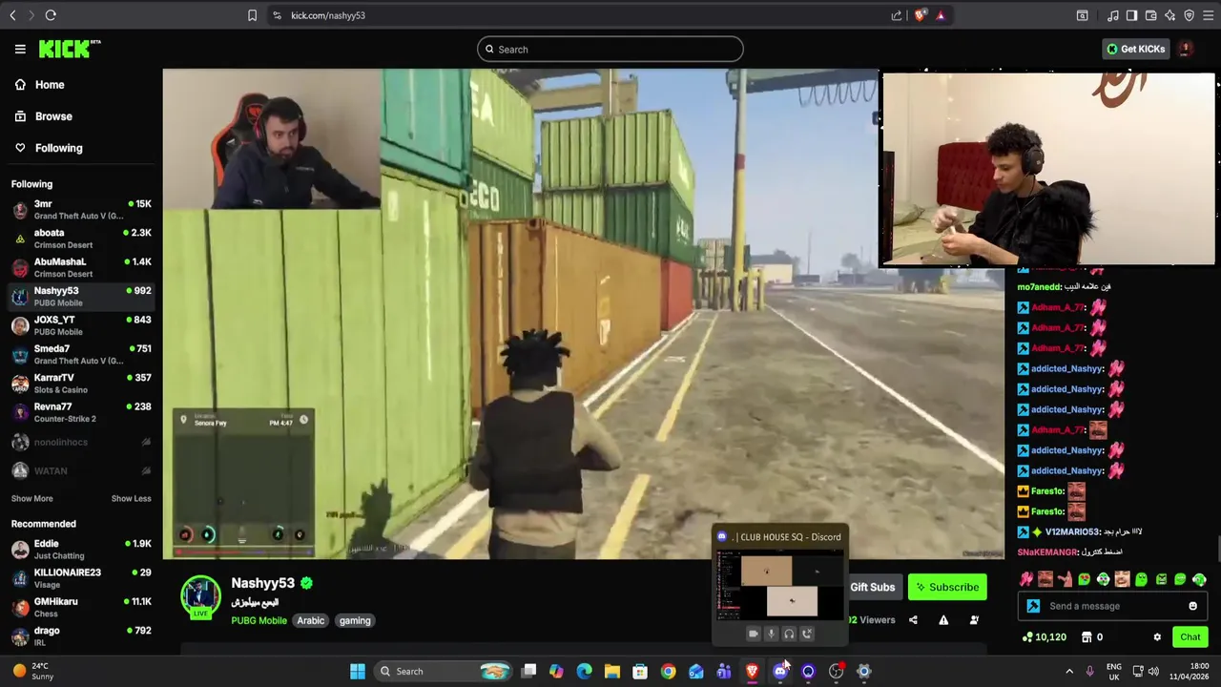Click the PUBG Mobile category link
This screenshot has height=687, width=1221.
tap(259, 620)
